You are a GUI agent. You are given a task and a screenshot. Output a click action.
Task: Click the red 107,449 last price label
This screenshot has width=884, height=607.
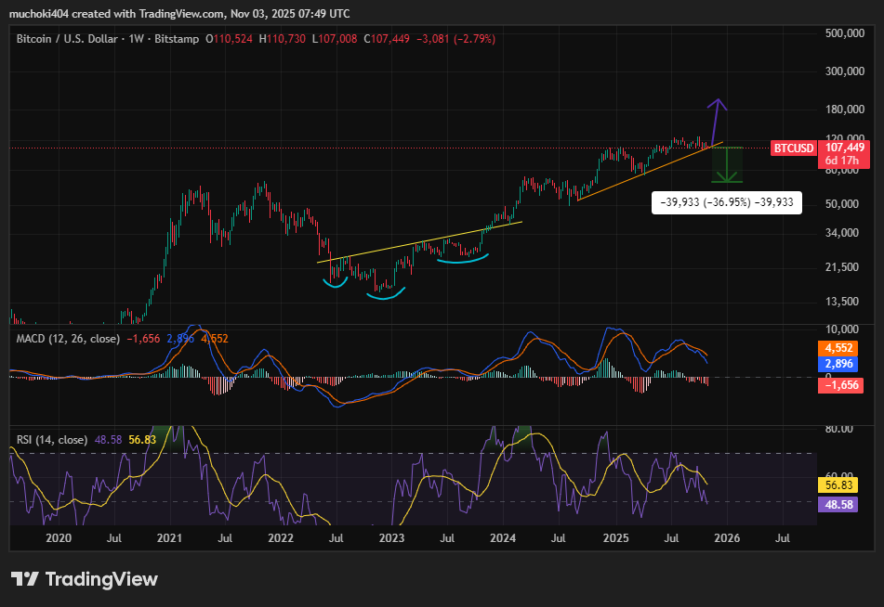pos(845,148)
